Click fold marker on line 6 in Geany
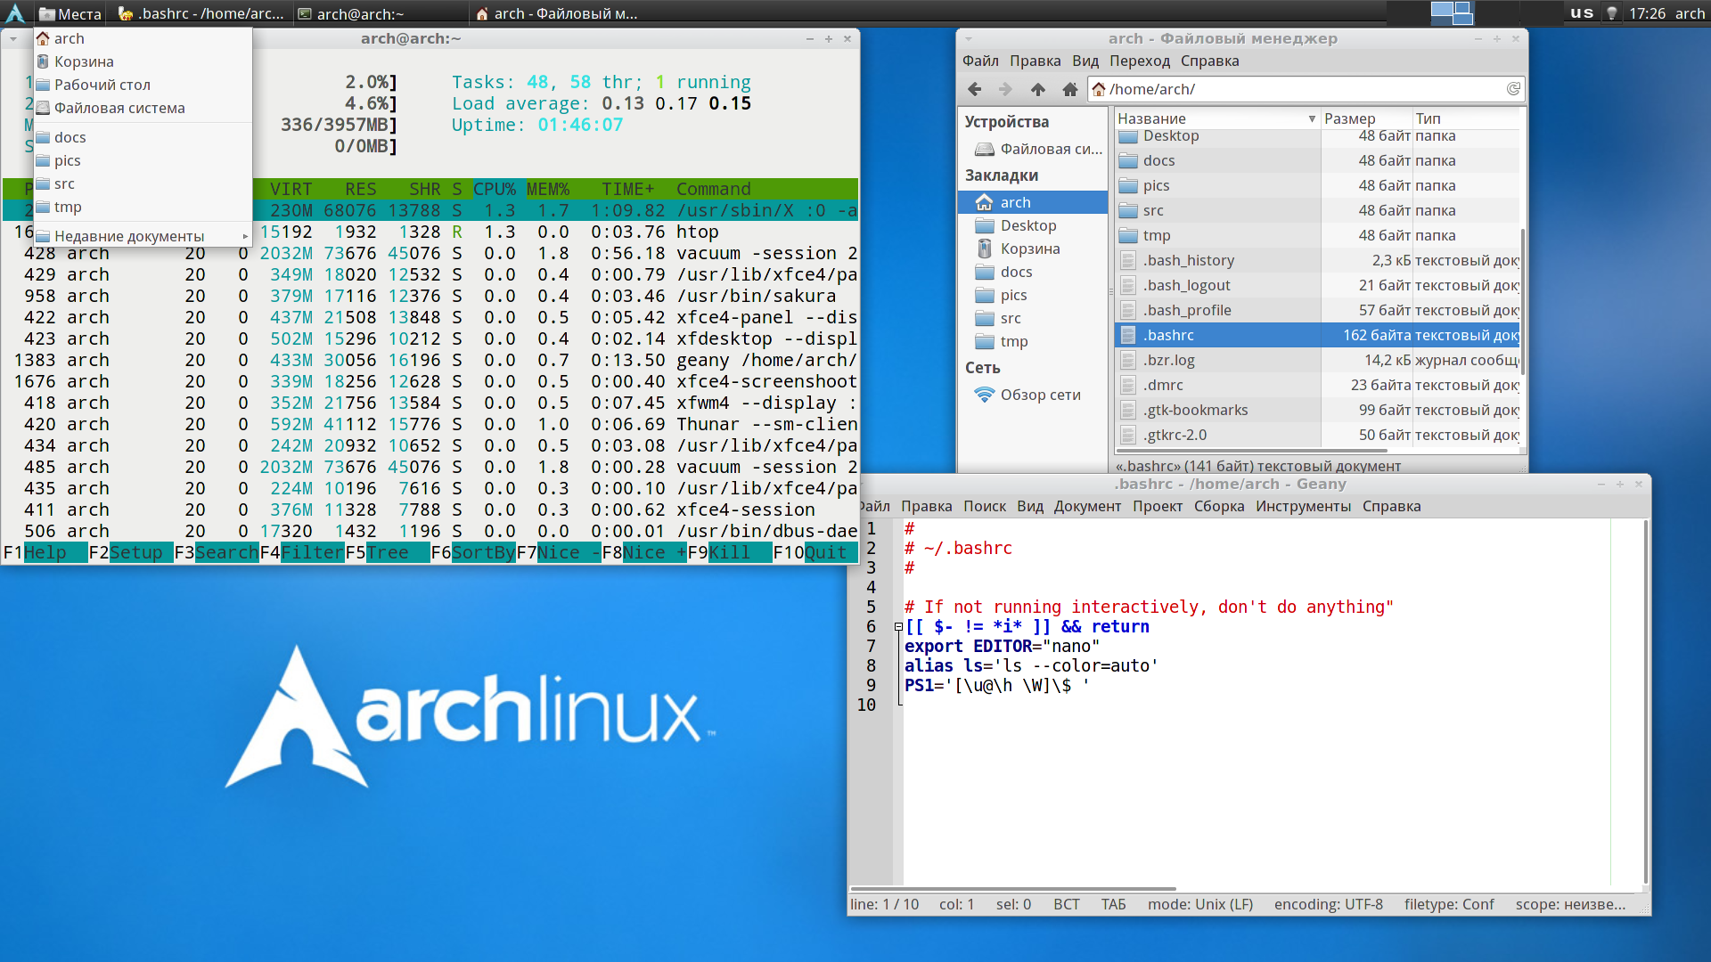This screenshot has height=962, width=1711. pyautogui.click(x=898, y=627)
